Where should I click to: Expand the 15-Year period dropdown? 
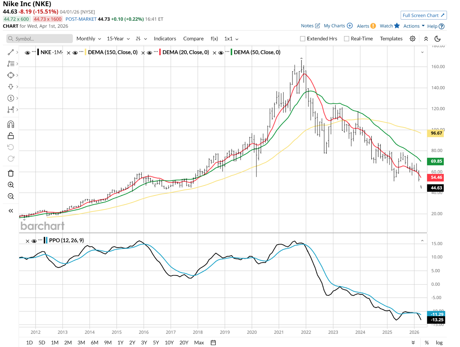tap(118, 38)
